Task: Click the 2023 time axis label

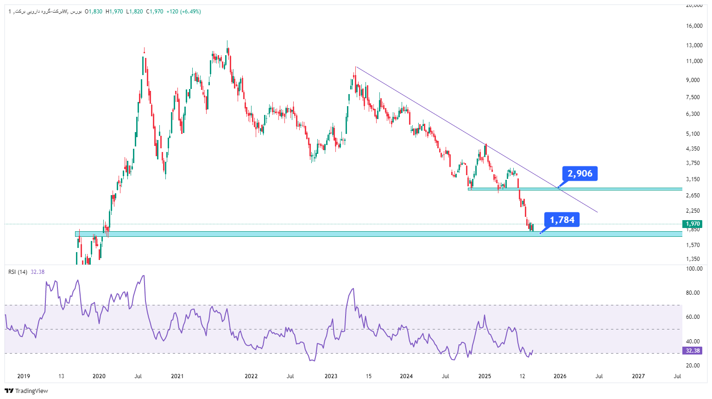Action: click(x=331, y=376)
